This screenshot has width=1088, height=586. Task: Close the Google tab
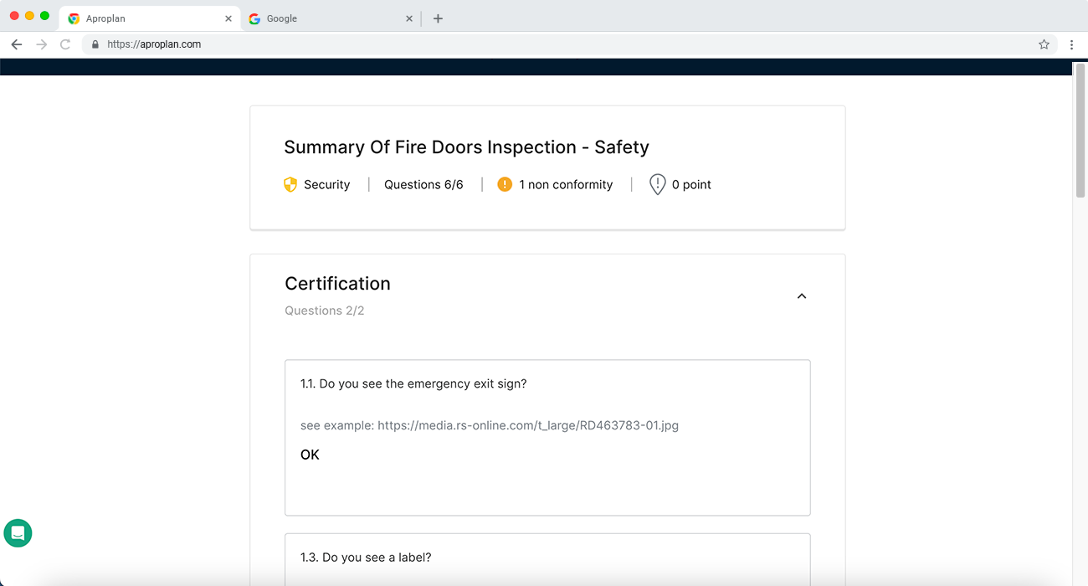tap(409, 18)
